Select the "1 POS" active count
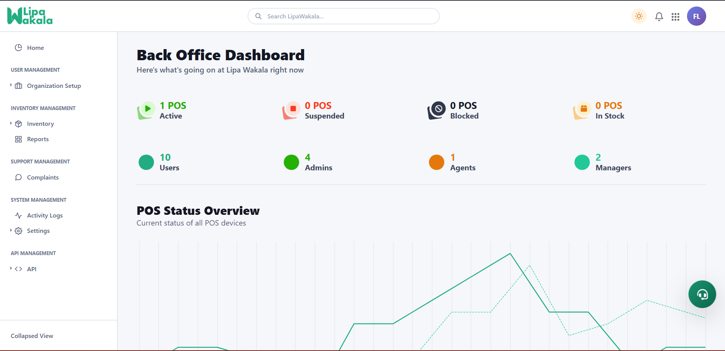The image size is (725, 351). (173, 105)
